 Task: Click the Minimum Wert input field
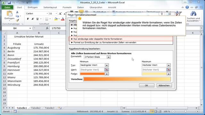click(x=92, y=70)
